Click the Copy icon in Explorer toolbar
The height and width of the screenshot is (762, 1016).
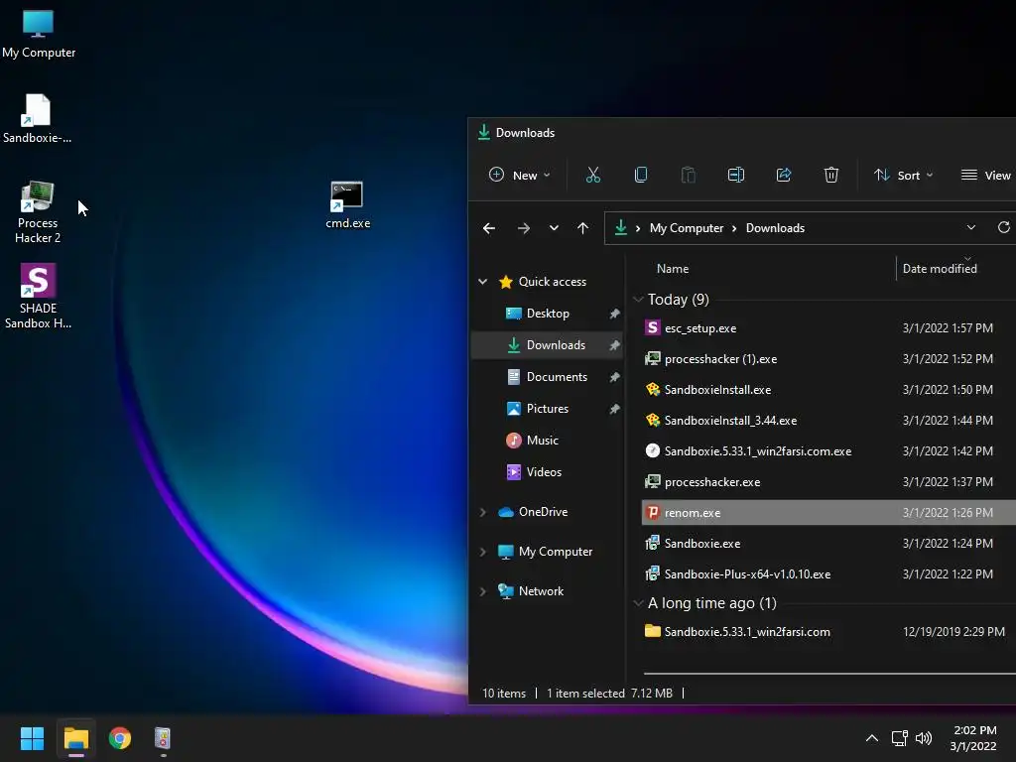click(640, 175)
